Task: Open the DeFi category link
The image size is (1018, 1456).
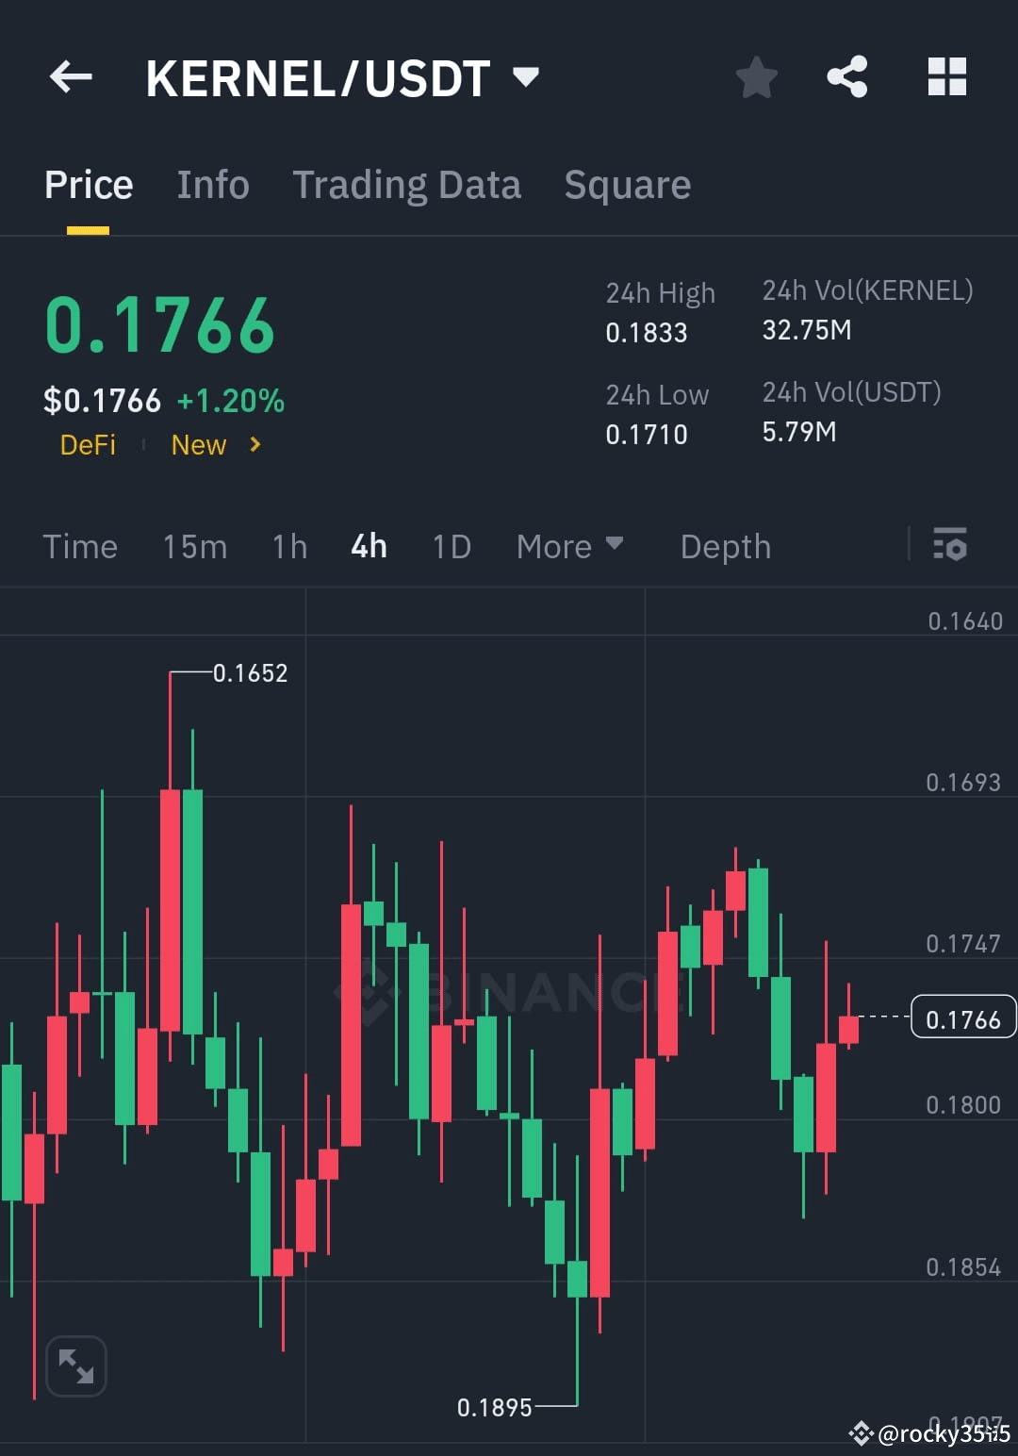Action: pos(89,444)
